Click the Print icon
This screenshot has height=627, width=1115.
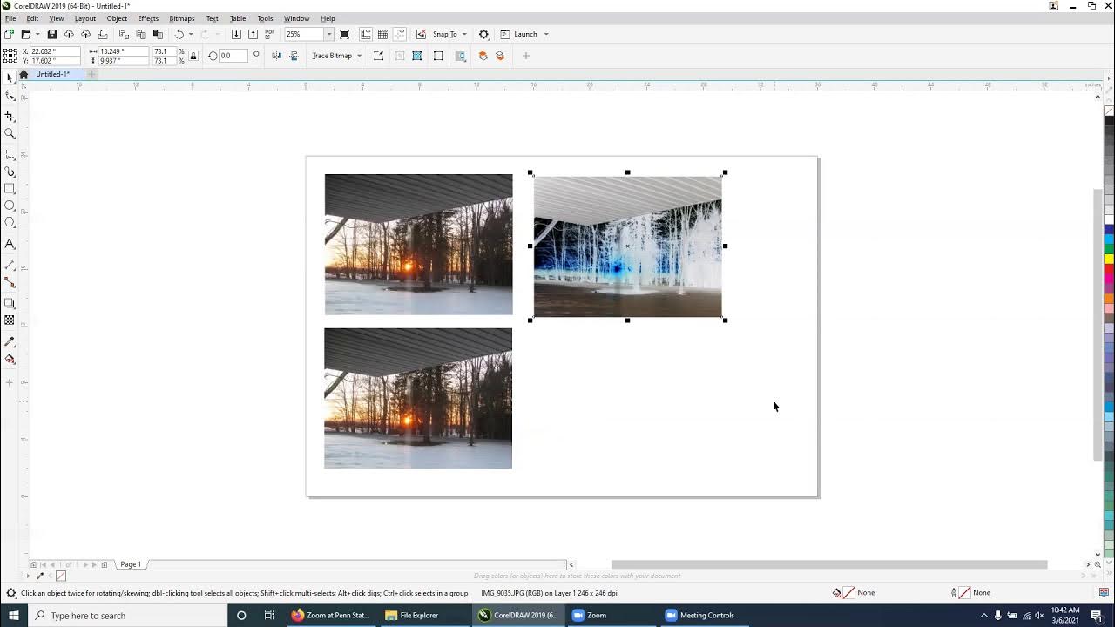pos(103,34)
